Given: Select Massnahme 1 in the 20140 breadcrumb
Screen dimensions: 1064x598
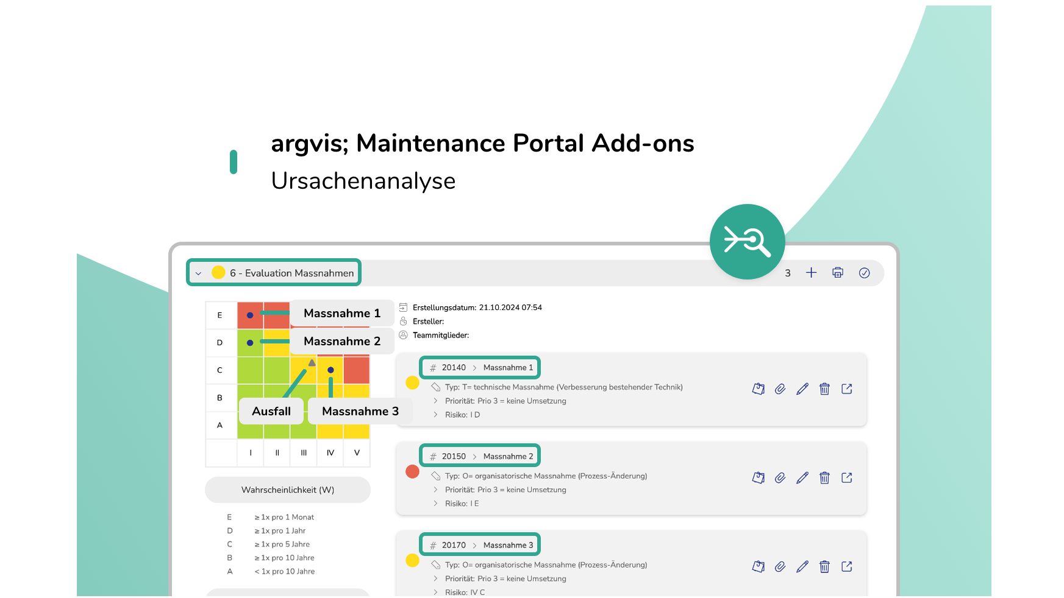Looking at the screenshot, I should 509,367.
